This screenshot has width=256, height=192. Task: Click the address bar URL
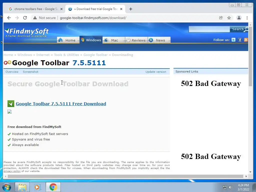click(x=93, y=18)
